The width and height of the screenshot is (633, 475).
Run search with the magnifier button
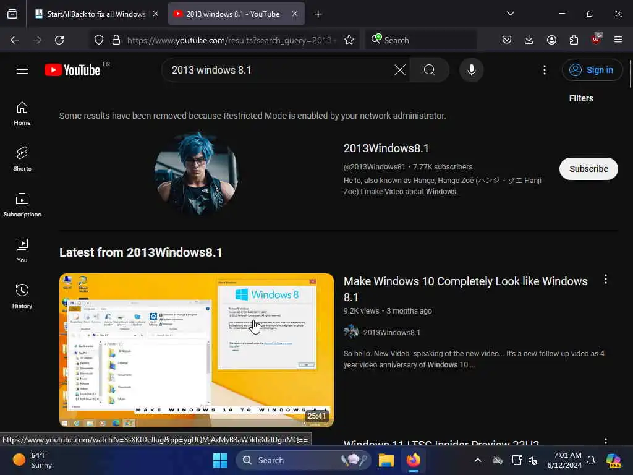coord(430,70)
